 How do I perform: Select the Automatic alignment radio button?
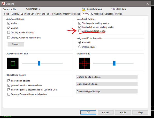pyautogui.click(x=80, y=42)
